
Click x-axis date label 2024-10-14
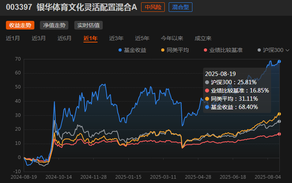[58, 177]
